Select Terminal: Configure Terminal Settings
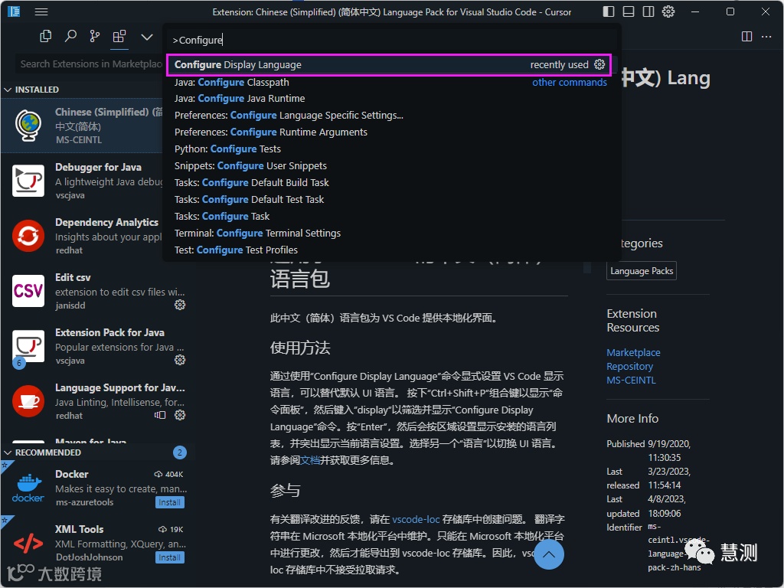Screen dimensions: 784x588 (x=391, y=233)
